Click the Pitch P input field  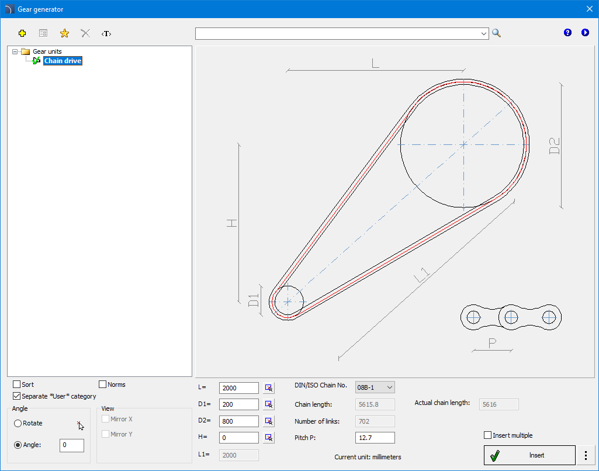point(375,438)
